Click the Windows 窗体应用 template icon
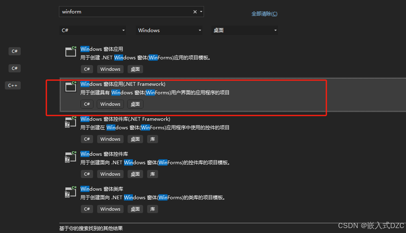Screen dimensions: 406x233 (71, 51)
